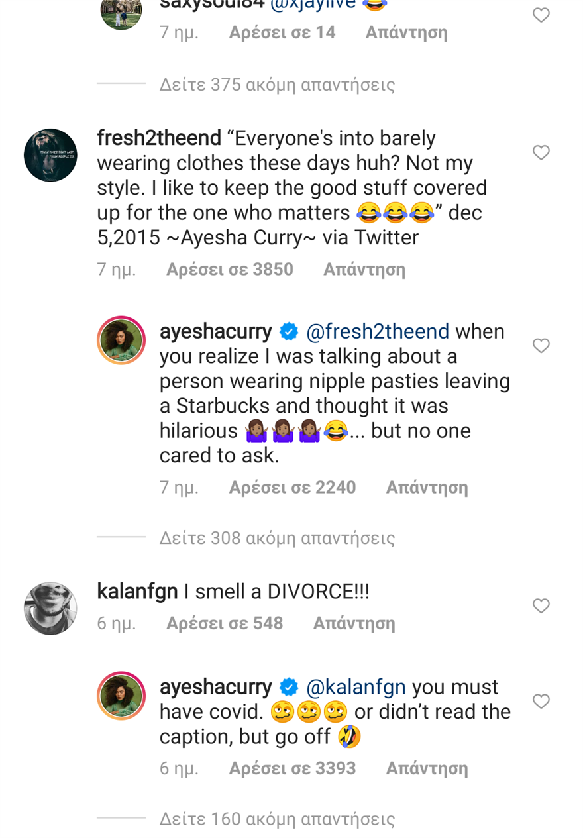This screenshot has width=583, height=838.
Task: Reply to fresh2theend's comment
Action: coord(364,270)
